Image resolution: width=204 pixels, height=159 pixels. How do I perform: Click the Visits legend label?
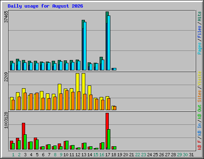[x=200, y=78]
